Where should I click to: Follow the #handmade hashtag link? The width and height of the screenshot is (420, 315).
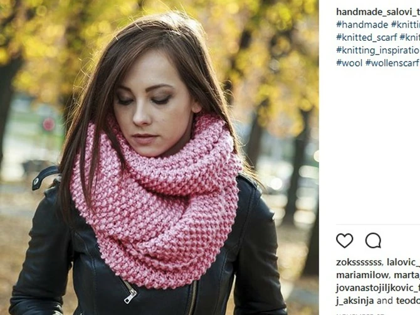(x=362, y=24)
